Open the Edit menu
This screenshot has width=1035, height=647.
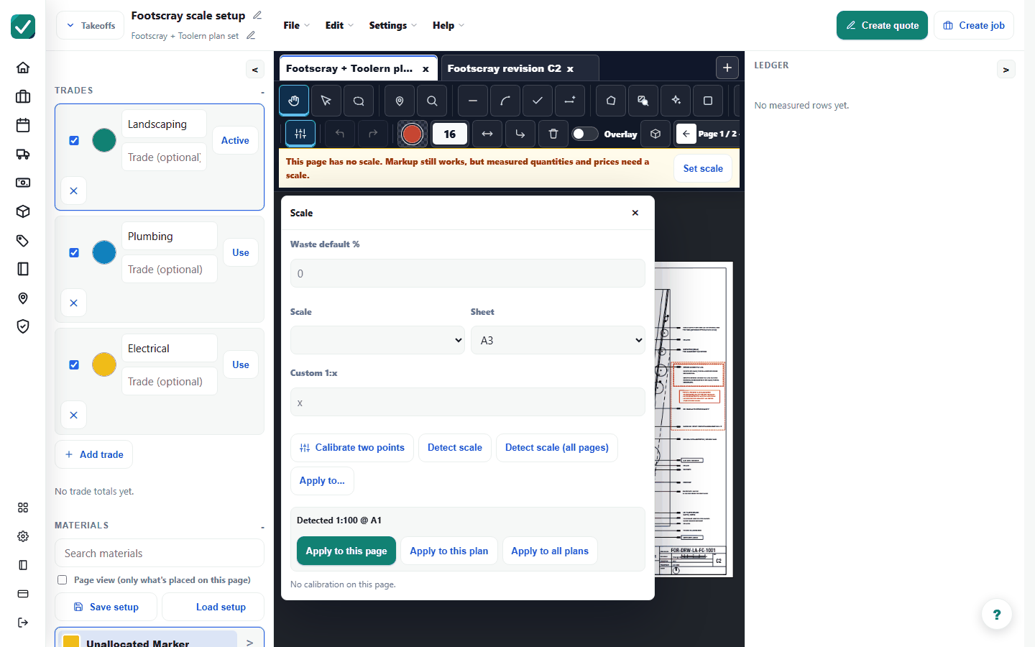(x=339, y=25)
